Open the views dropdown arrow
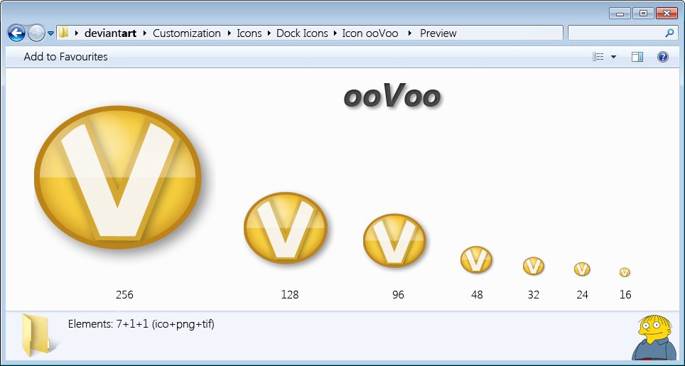The width and height of the screenshot is (685, 366). [613, 57]
